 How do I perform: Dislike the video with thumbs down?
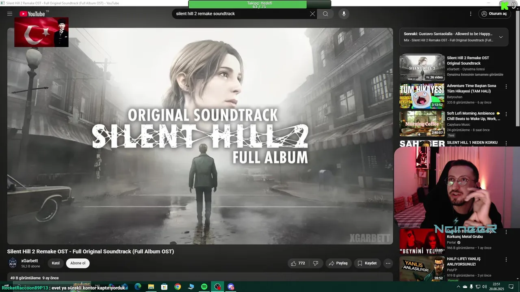[316, 263]
